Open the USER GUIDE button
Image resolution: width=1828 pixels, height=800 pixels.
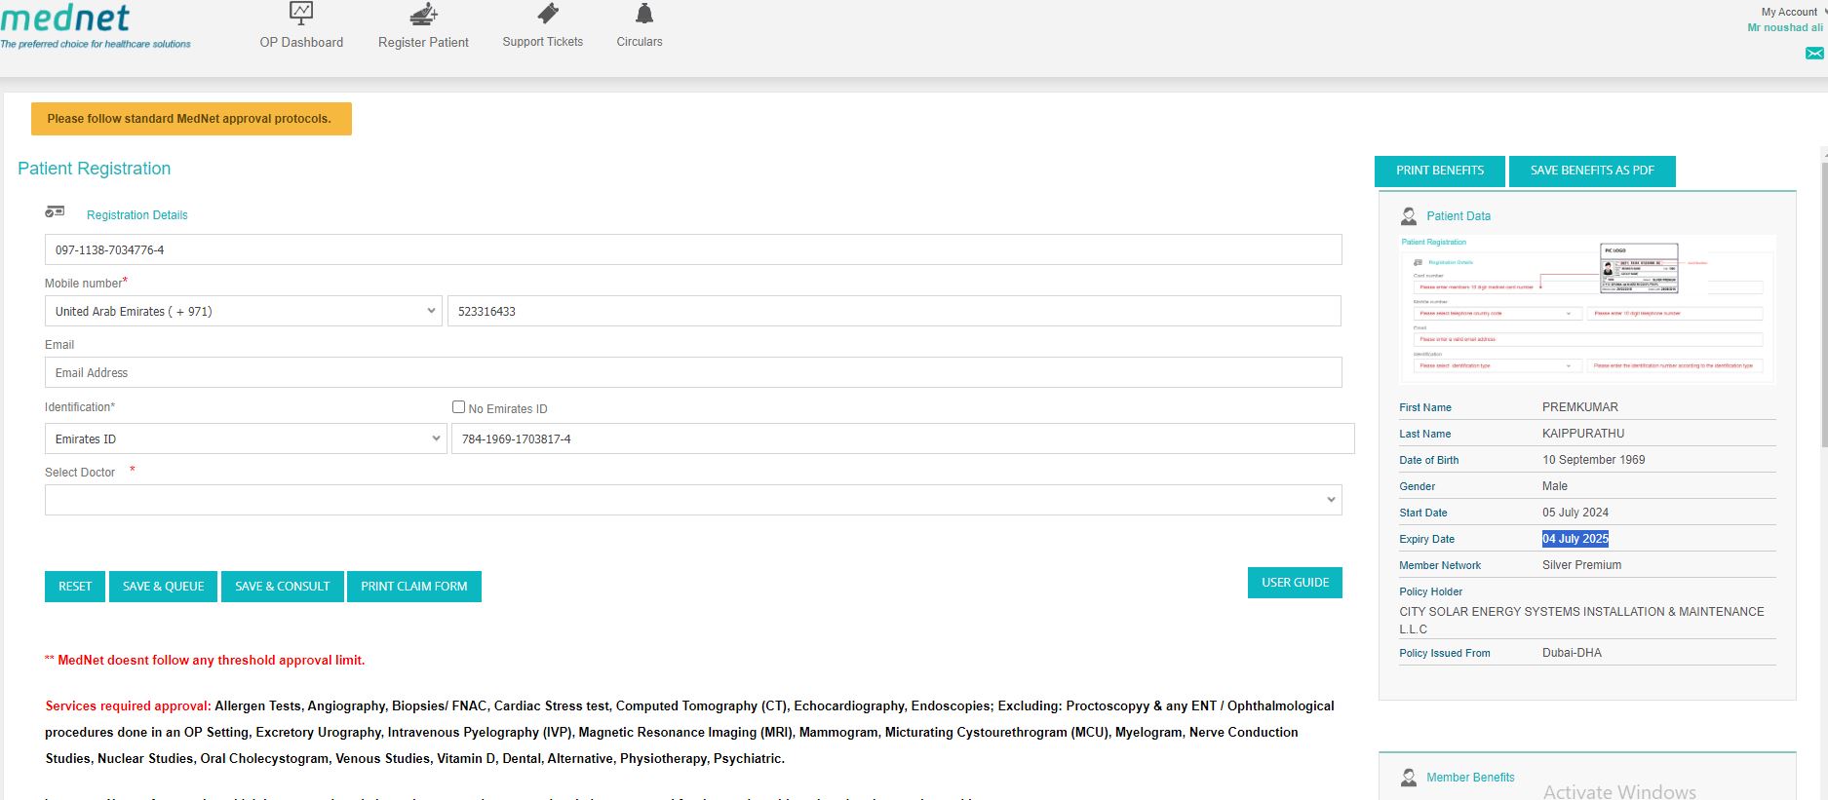(x=1295, y=583)
